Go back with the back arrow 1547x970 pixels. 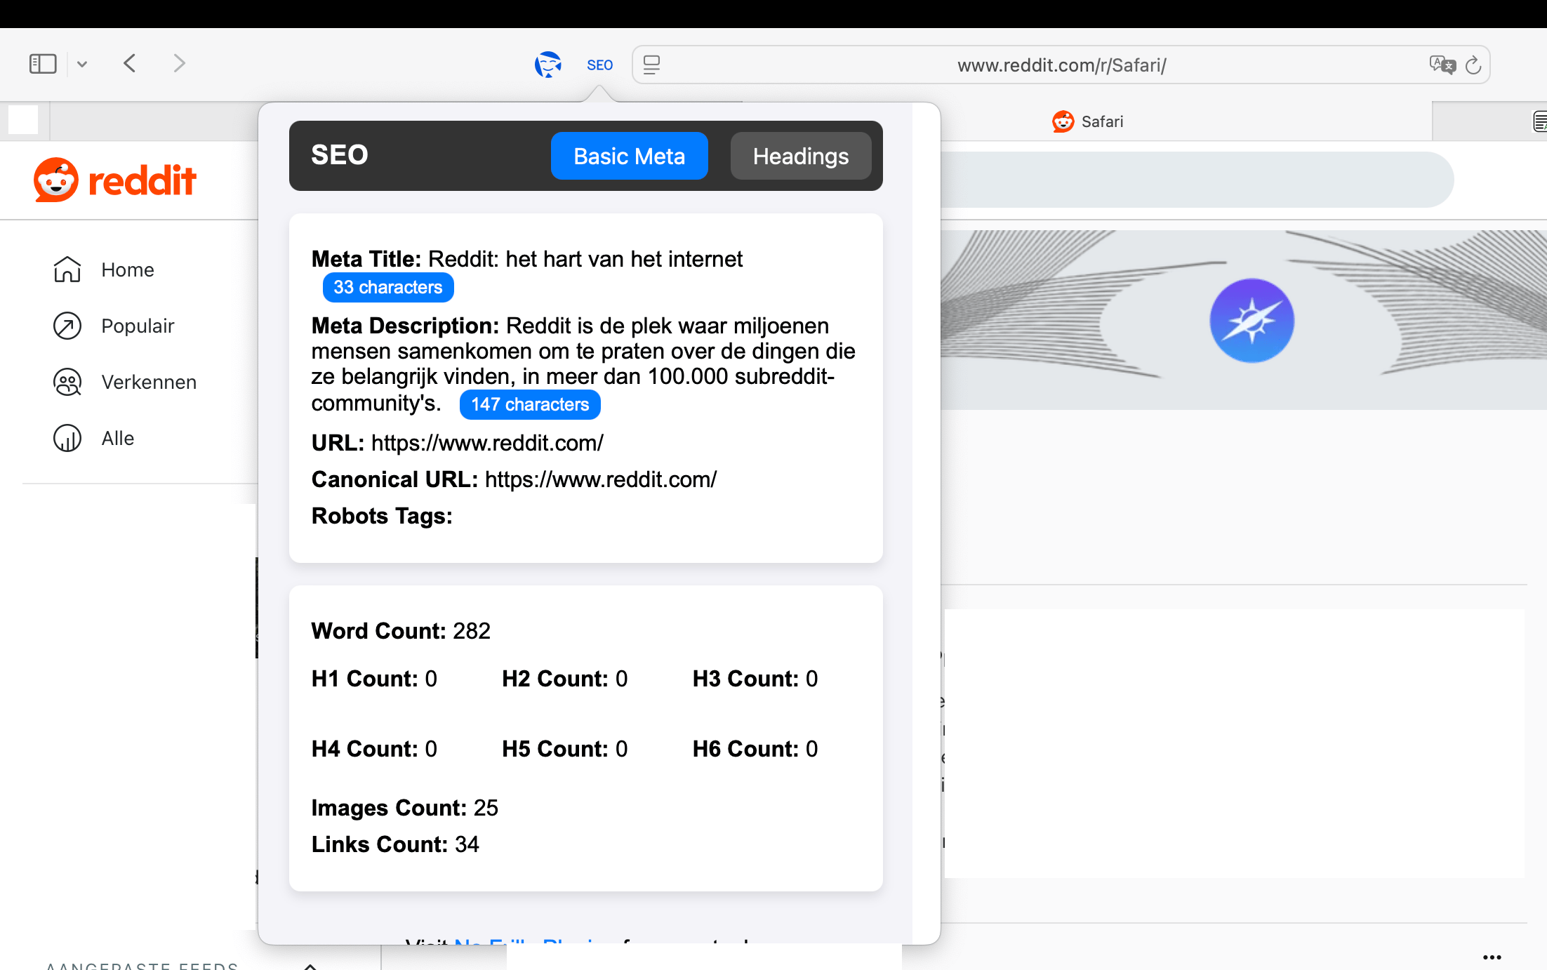coord(130,64)
